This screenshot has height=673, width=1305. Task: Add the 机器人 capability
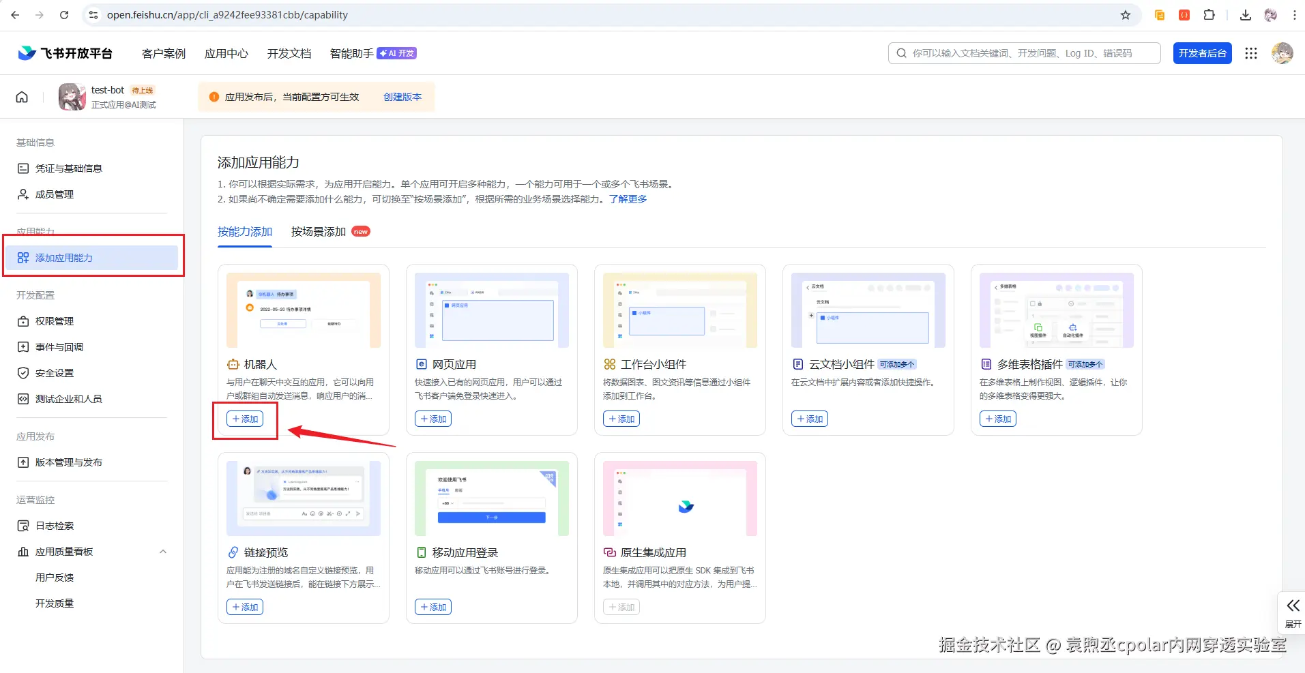[x=245, y=419]
